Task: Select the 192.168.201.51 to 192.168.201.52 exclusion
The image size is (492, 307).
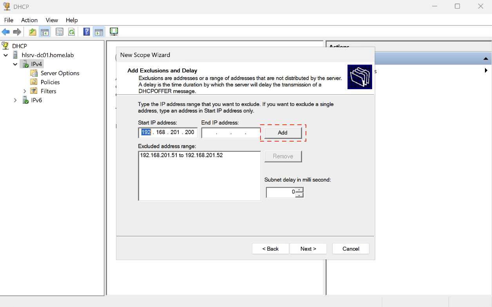Action: [x=181, y=155]
